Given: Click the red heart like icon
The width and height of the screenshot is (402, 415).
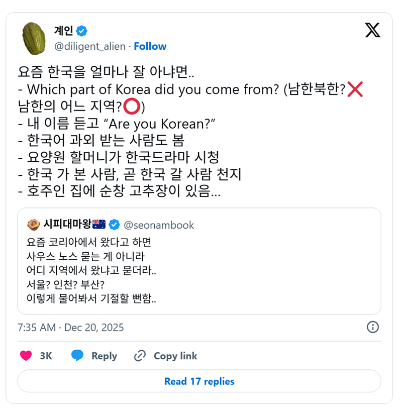Looking at the screenshot, I should 26,356.
